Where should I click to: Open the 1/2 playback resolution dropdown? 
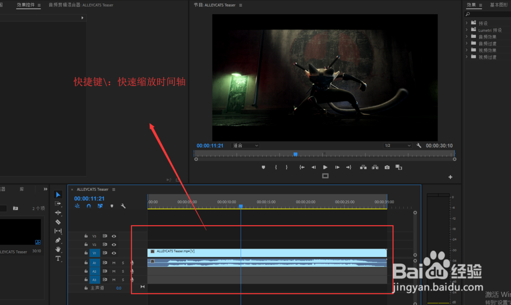397,145
